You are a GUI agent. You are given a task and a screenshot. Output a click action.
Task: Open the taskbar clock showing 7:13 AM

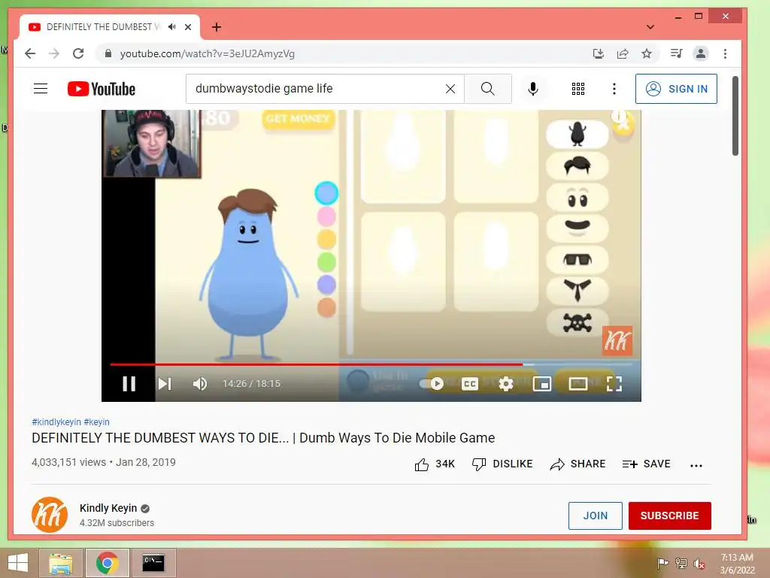(737, 564)
